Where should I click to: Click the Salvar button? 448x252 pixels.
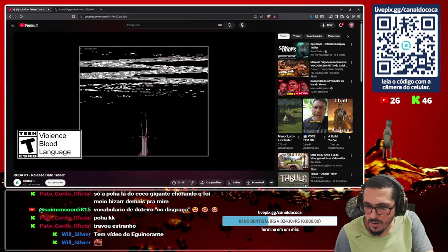point(234,182)
